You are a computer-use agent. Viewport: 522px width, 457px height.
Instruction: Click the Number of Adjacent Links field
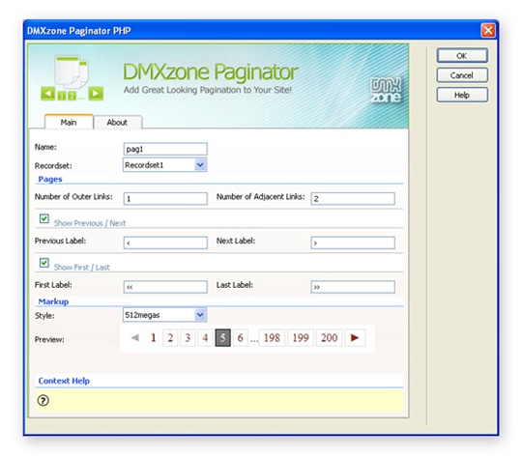point(353,198)
